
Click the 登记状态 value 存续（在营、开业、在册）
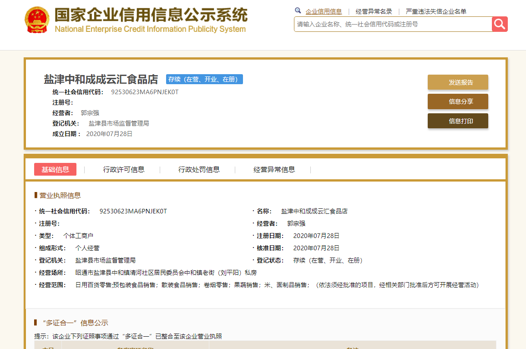[x=328, y=260]
